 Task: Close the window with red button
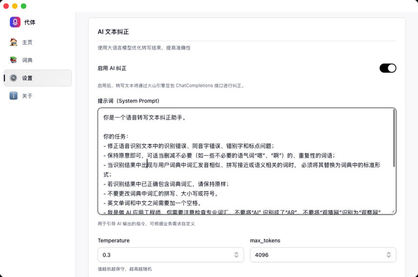(x=6, y=6)
